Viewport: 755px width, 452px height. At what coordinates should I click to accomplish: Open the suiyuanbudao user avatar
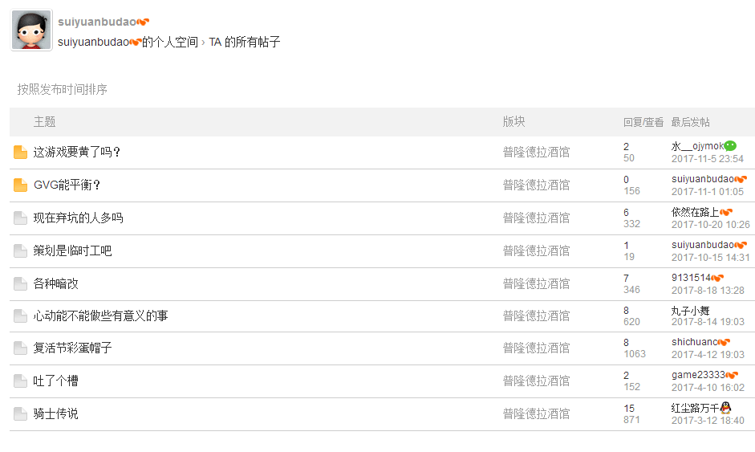[x=31, y=30]
